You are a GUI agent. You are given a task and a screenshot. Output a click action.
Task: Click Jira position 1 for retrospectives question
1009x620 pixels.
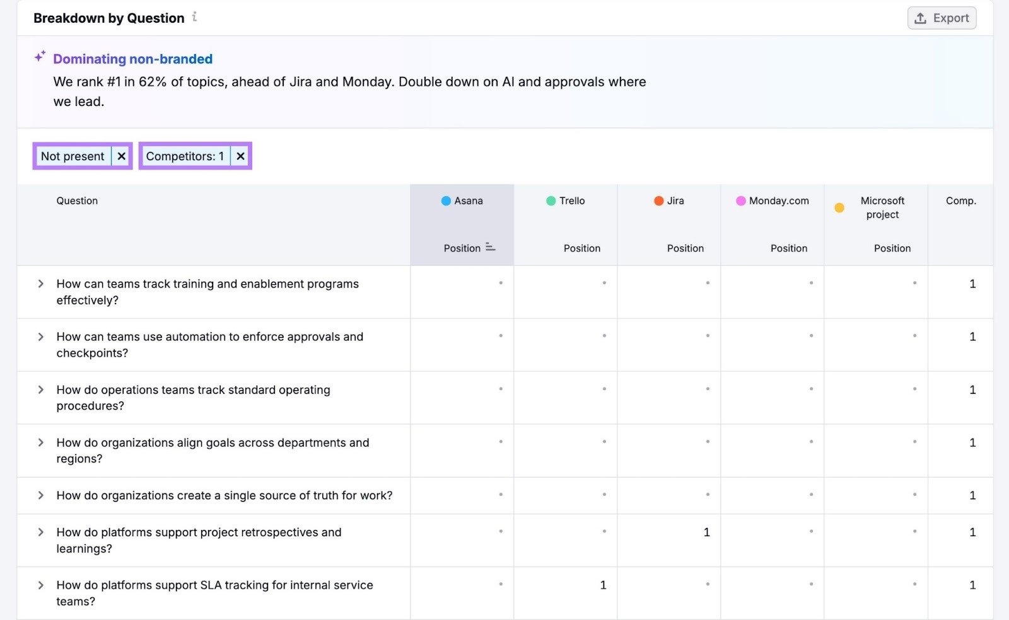[x=707, y=532]
